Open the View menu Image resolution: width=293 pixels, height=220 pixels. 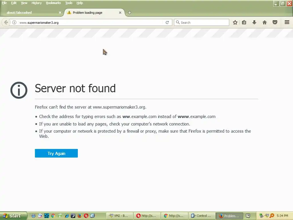(x=24, y=3)
